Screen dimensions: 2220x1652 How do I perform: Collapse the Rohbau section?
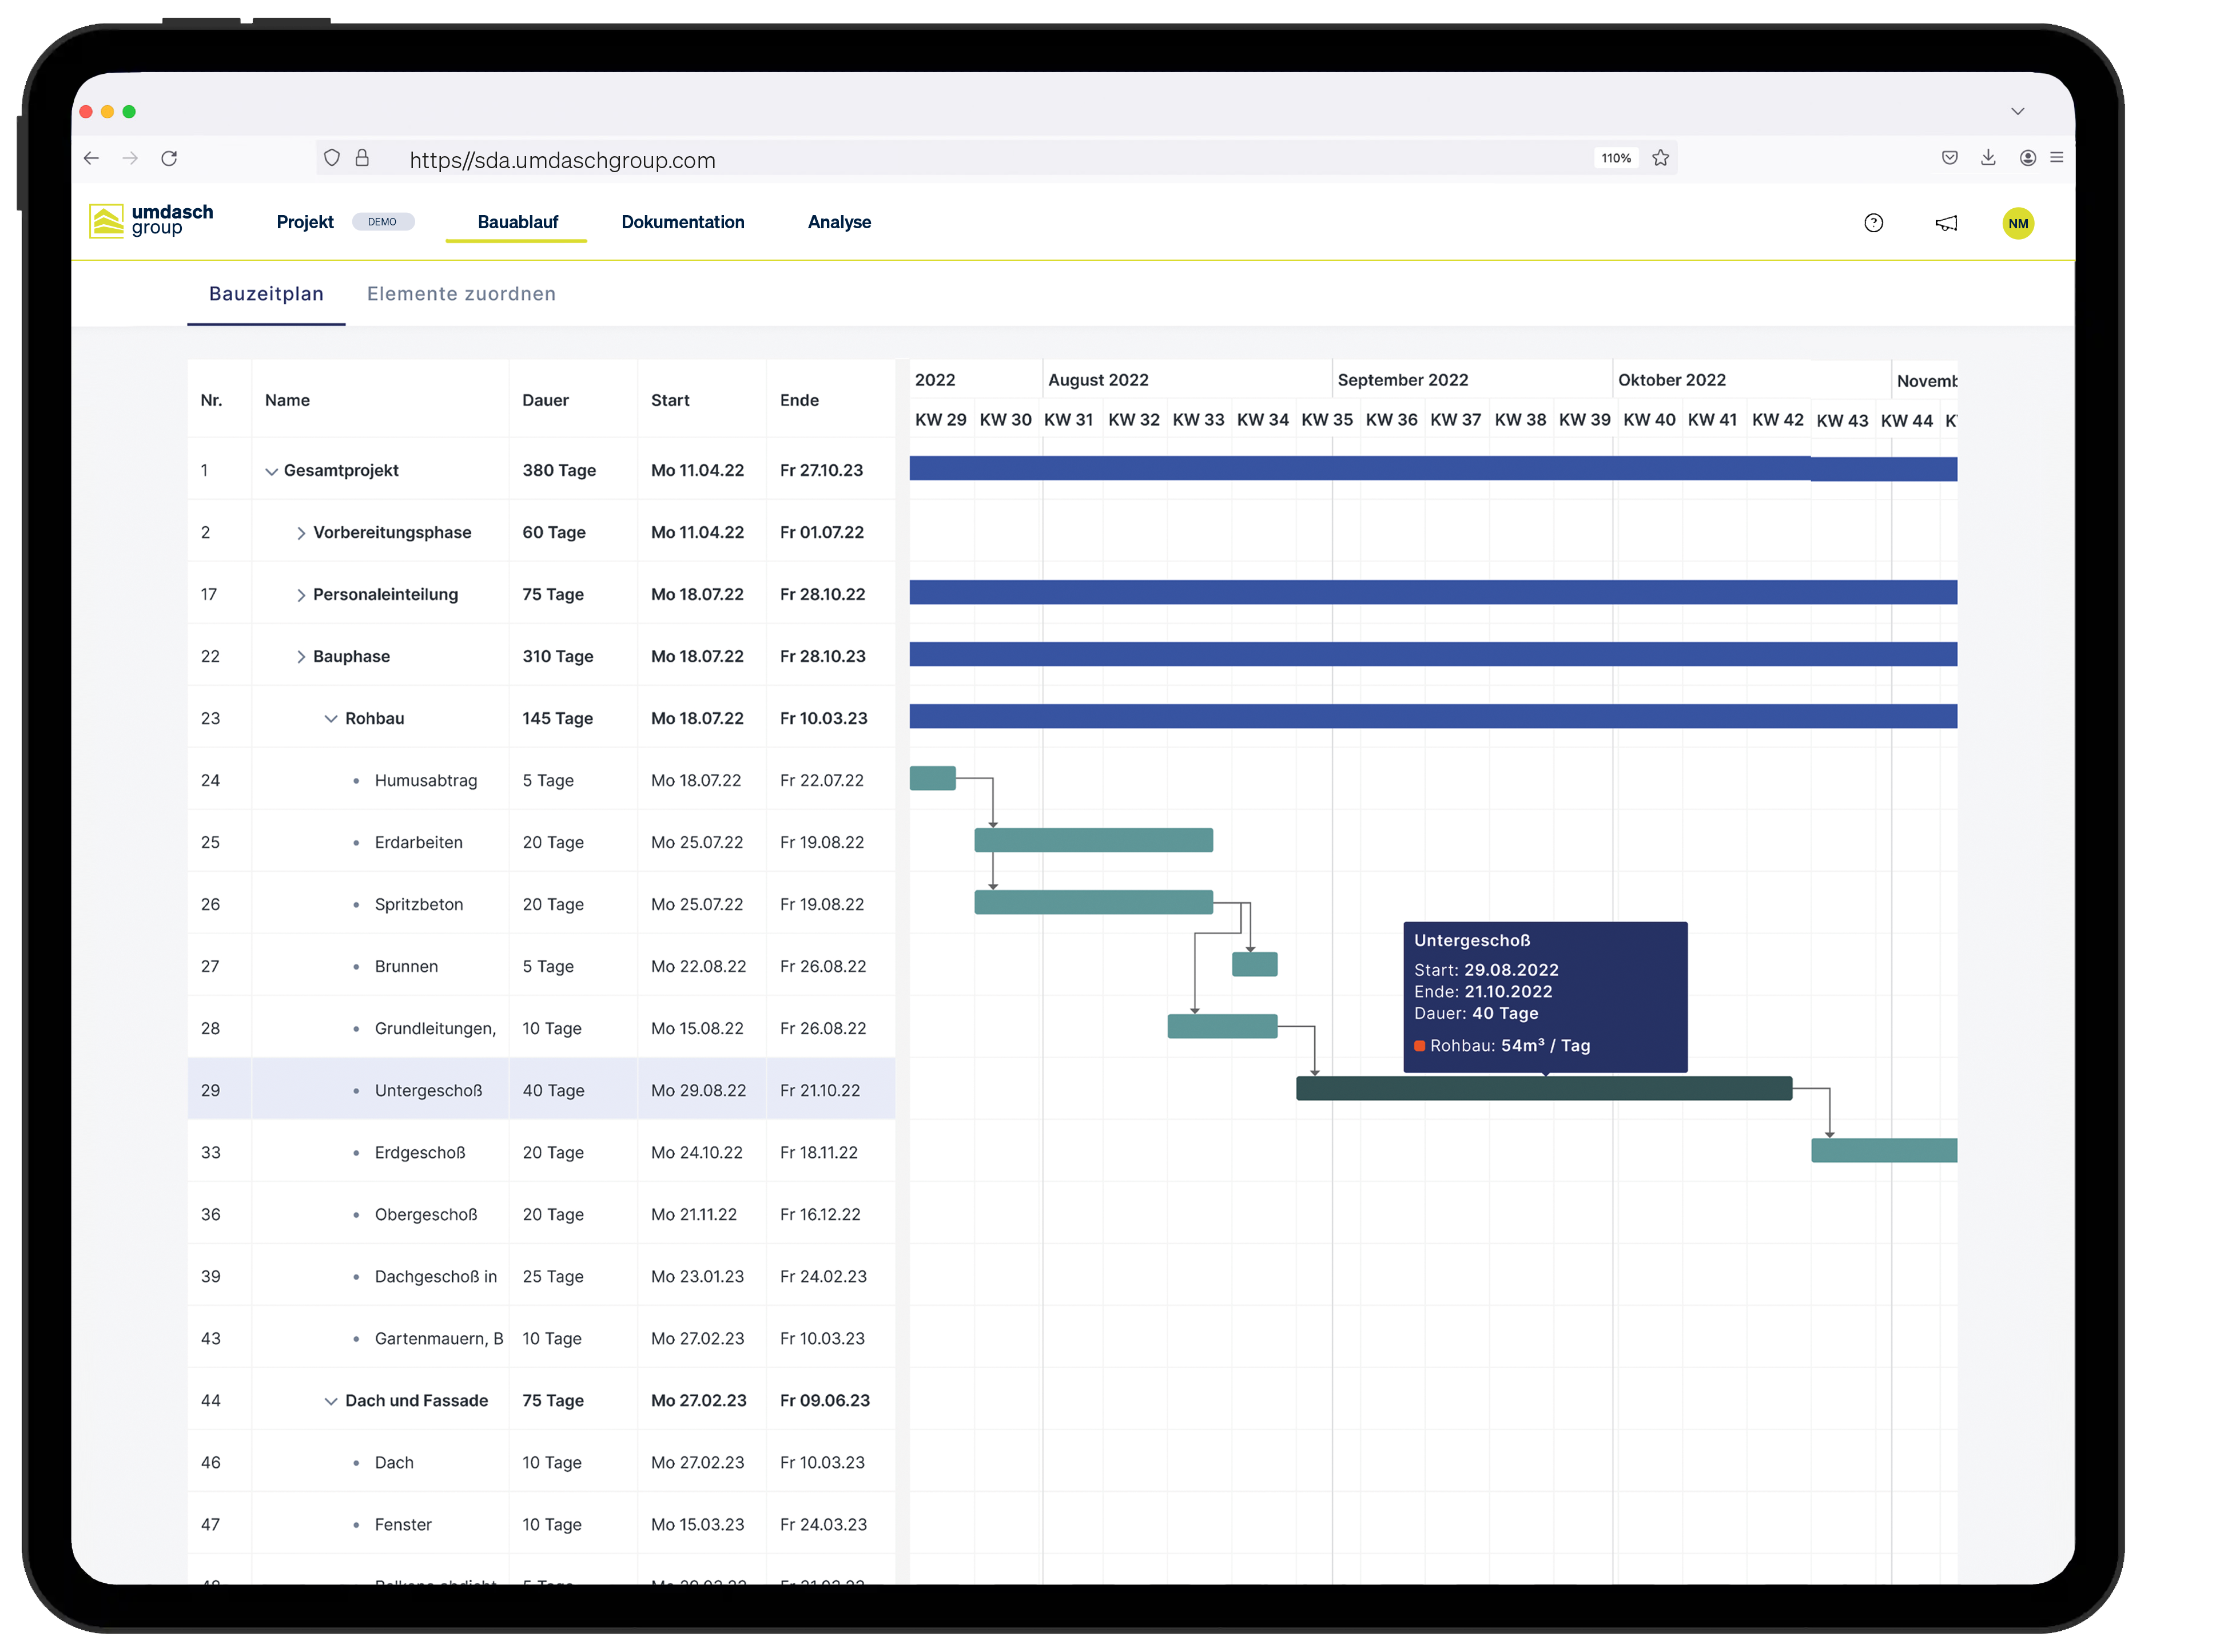point(331,718)
